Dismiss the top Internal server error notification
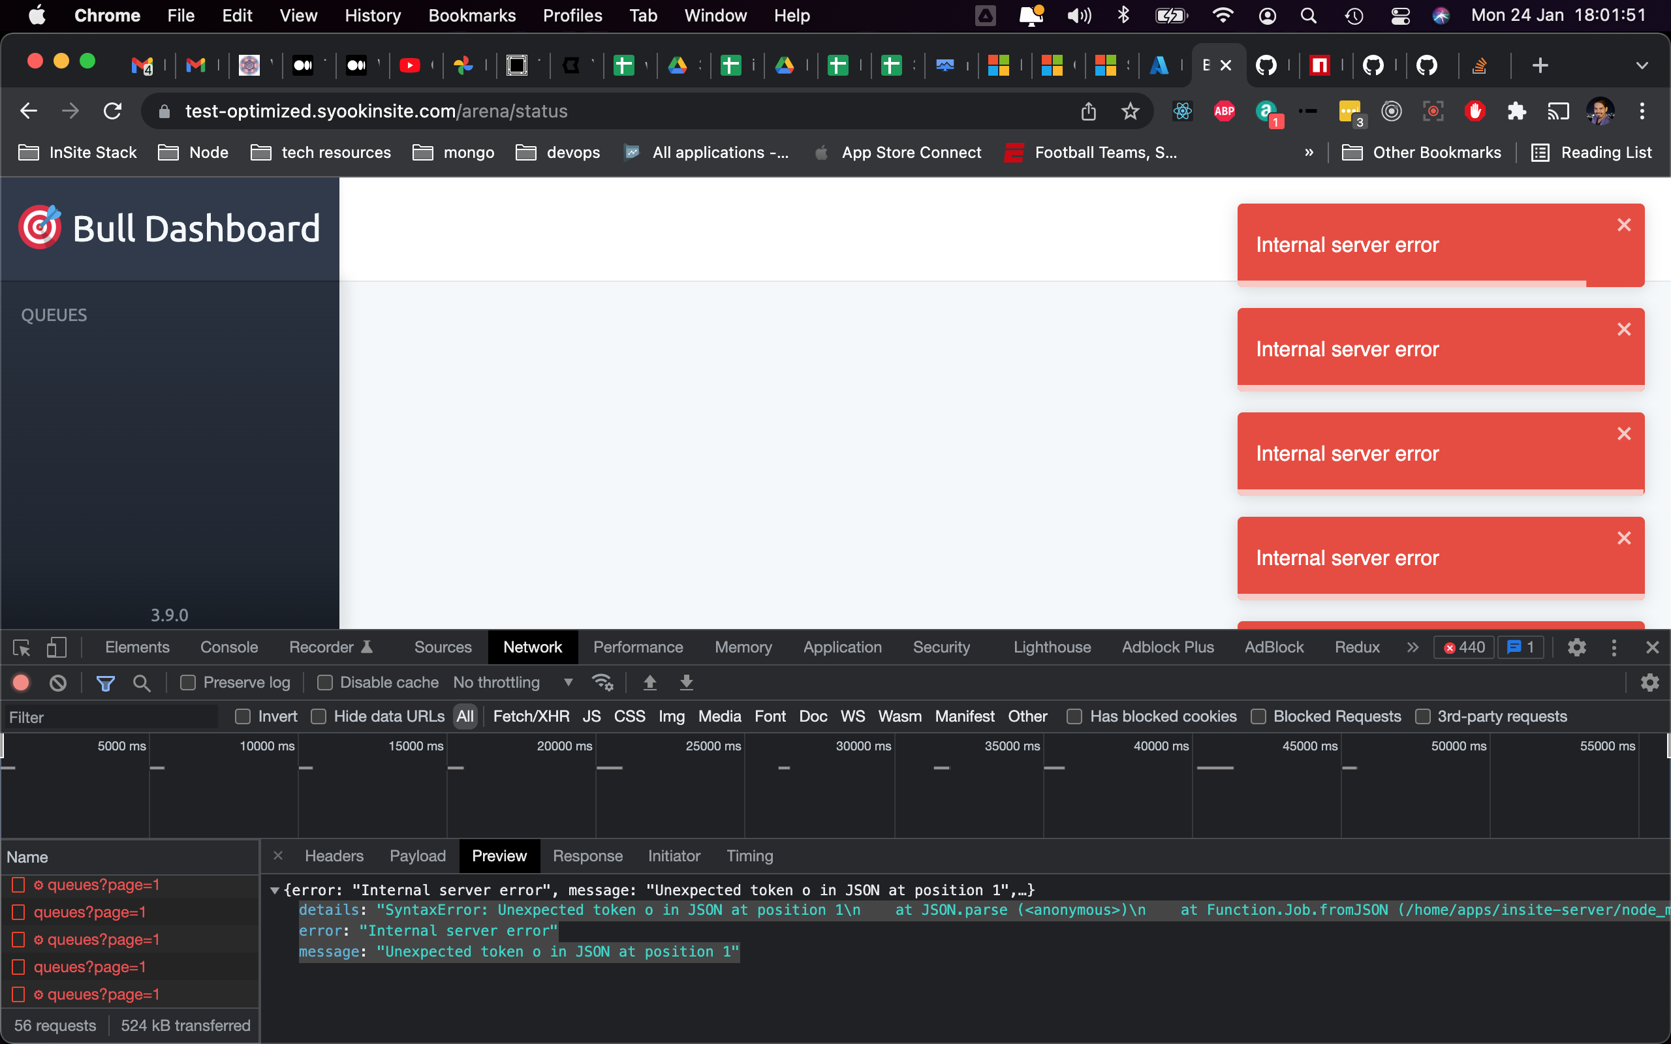The height and width of the screenshot is (1044, 1671). coord(1624,224)
